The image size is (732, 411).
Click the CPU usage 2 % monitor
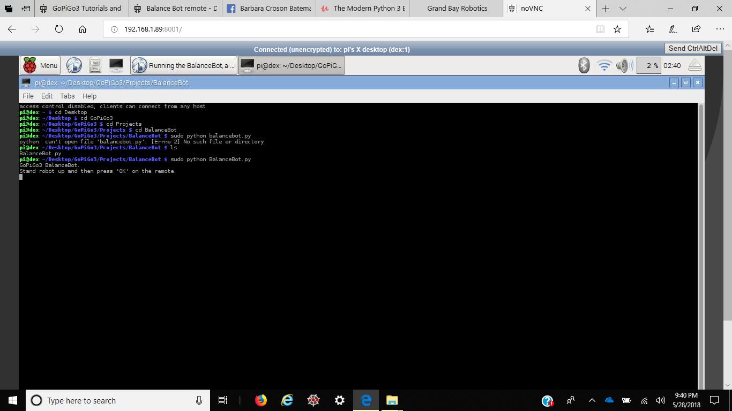pos(648,65)
